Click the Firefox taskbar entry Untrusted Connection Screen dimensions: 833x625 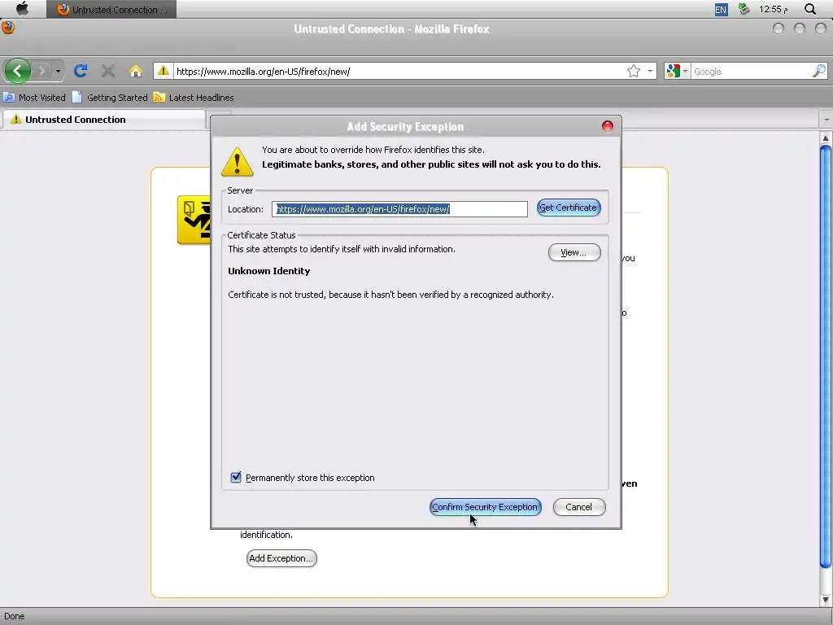(111, 10)
